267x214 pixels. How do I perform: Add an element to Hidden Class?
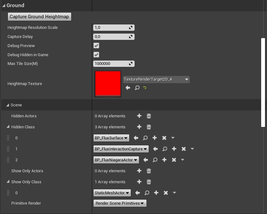pyautogui.click(x=139, y=127)
